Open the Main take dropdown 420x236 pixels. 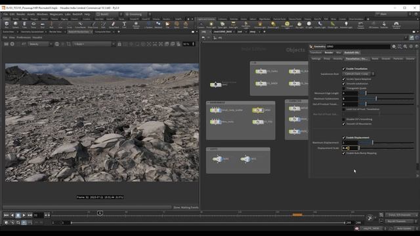pyautogui.click(x=393, y=14)
